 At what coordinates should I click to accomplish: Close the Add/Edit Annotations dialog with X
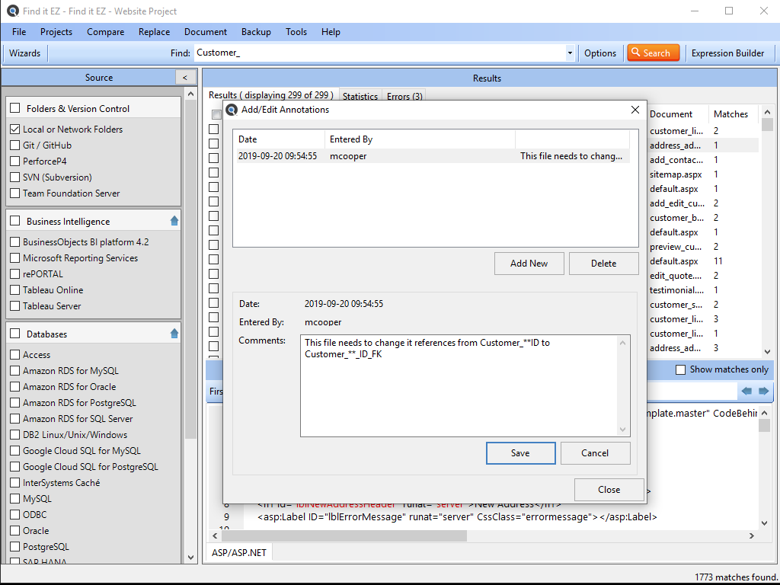pos(635,110)
